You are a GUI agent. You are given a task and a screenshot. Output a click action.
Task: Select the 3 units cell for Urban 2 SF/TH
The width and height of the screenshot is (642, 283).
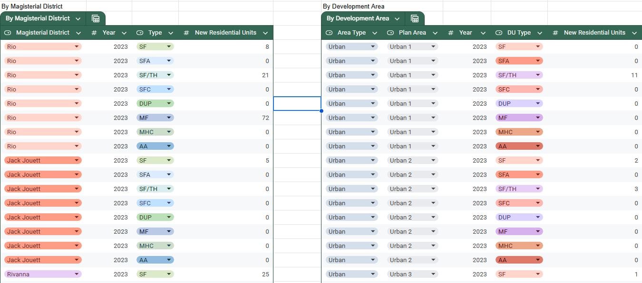[x=595, y=189]
